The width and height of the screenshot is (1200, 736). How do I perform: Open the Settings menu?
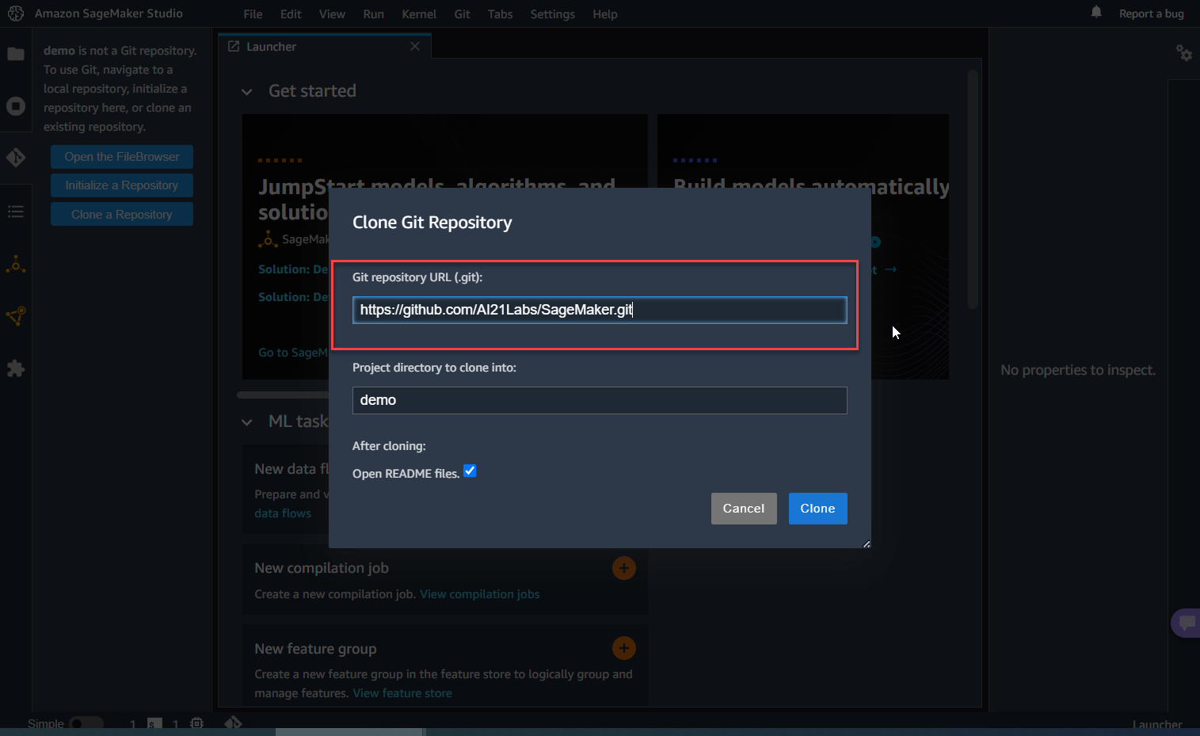(553, 14)
